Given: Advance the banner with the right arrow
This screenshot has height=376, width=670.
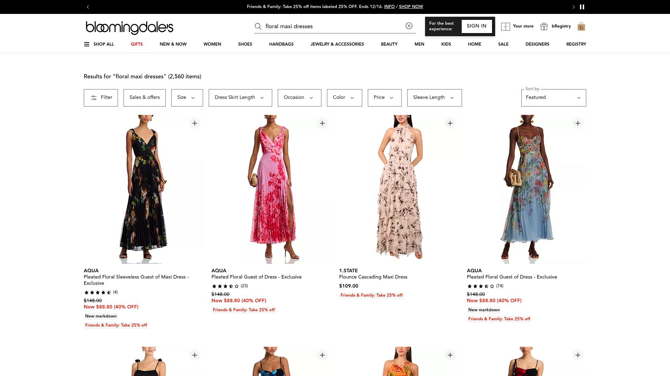Looking at the screenshot, I should coord(574,7).
